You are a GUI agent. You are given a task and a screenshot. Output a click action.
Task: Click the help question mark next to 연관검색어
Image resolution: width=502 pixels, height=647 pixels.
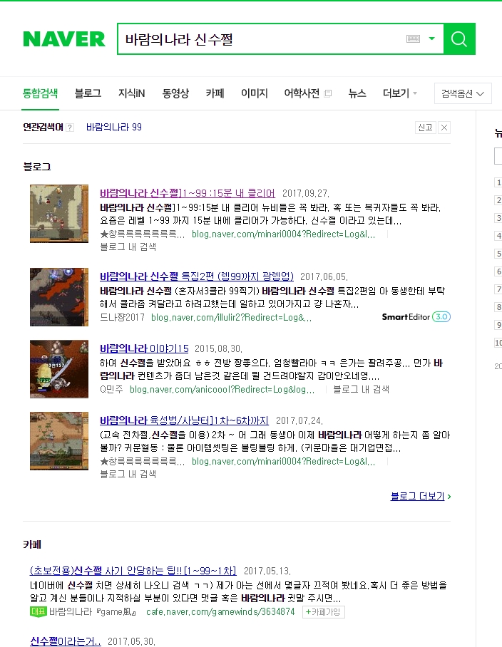[x=70, y=128]
